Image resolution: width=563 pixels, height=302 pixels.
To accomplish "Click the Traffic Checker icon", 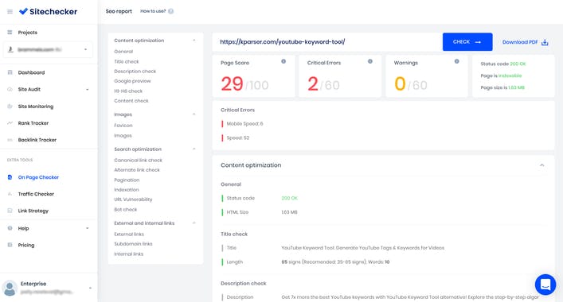I will [x=10, y=194].
